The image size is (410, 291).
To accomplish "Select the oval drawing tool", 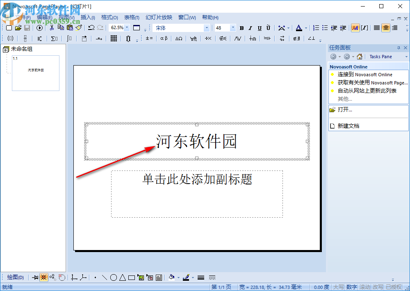I will tap(114, 277).
